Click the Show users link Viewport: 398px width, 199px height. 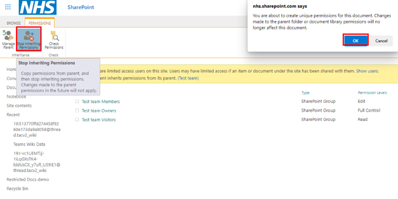click(367, 71)
